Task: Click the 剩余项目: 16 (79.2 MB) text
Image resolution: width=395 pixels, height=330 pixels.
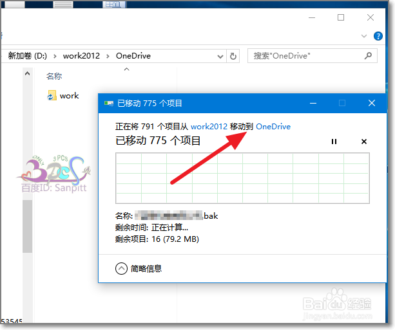Action: click(157, 239)
